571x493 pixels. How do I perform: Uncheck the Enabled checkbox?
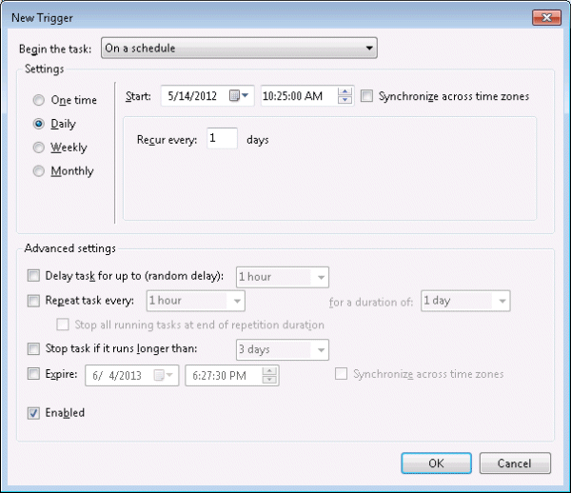tap(33, 413)
